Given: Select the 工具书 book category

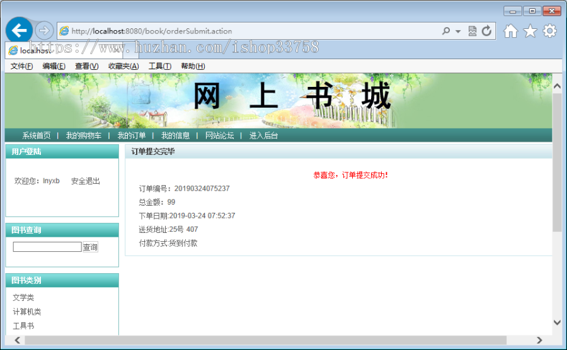Looking at the screenshot, I should click(23, 326).
